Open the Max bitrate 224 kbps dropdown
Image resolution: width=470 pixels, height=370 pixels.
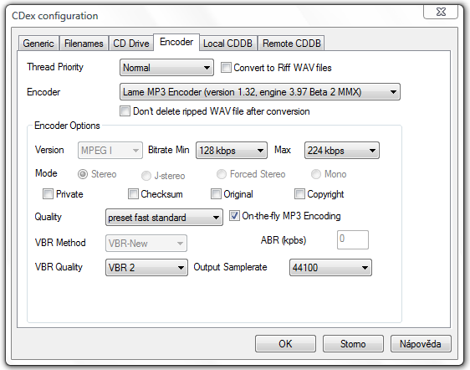click(341, 150)
